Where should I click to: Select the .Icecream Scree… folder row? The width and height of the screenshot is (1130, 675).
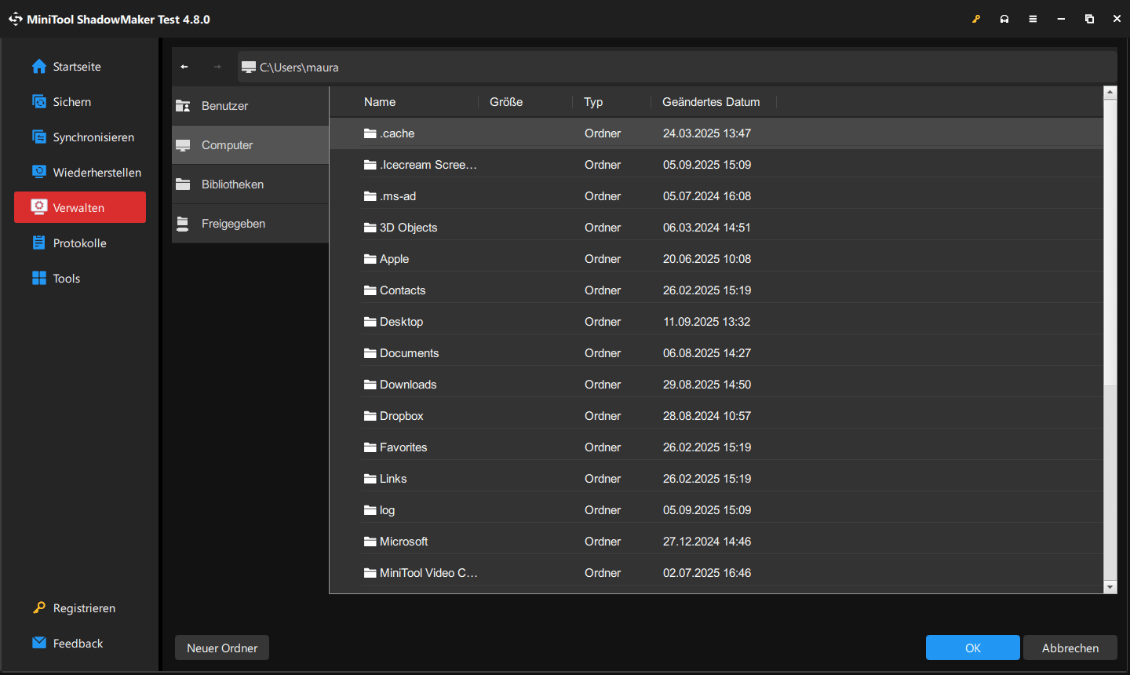[716, 165]
